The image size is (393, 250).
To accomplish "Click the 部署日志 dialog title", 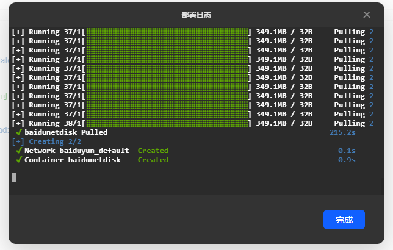I will [x=196, y=15].
